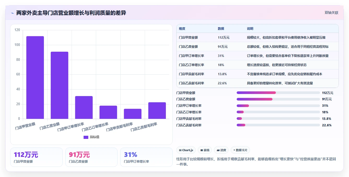Click description starting 规模较大，但高折扣套餐
Viewport: 349px width, 177px height.
click(286, 38)
